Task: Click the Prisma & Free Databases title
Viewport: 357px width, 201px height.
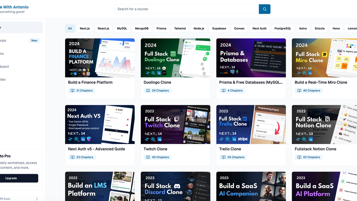Action: tap(251, 82)
